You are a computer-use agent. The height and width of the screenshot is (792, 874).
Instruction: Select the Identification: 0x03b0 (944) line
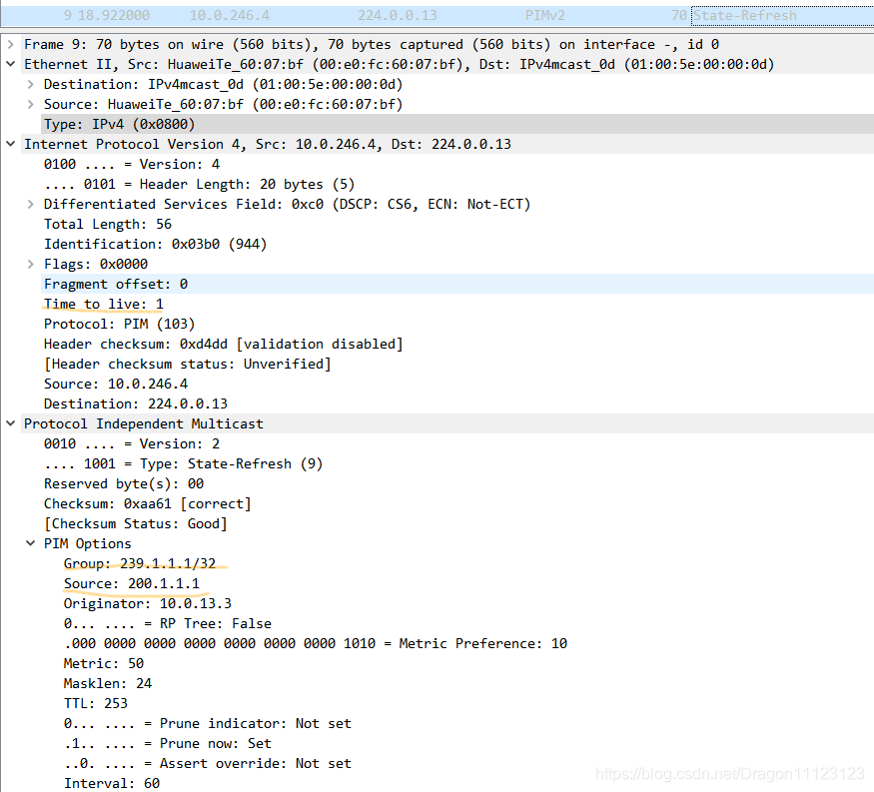click(x=156, y=244)
